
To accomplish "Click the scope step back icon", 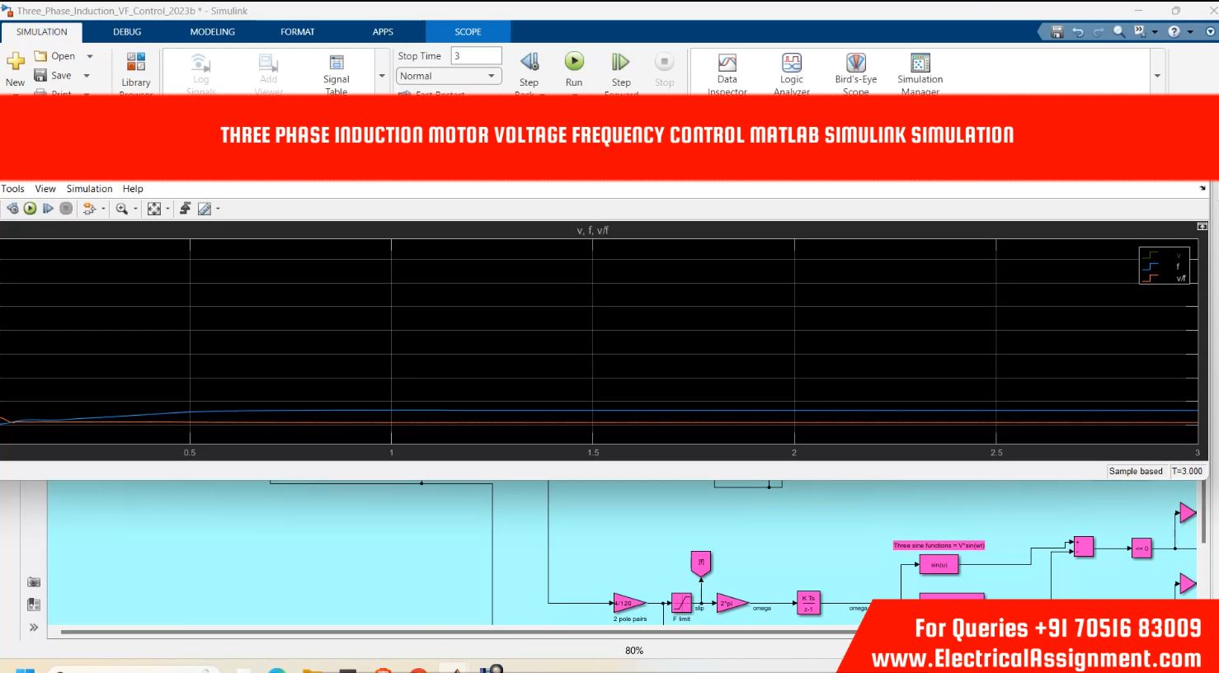I will coord(12,209).
